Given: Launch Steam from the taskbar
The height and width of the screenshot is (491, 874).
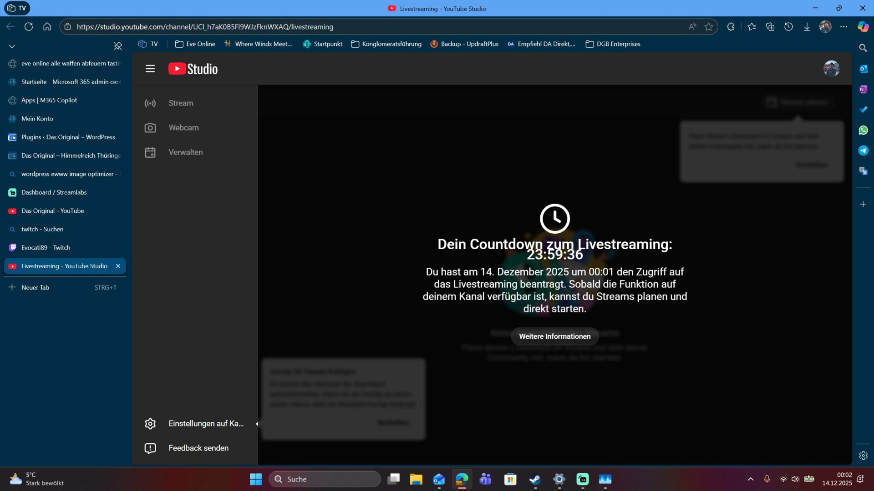Looking at the screenshot, I should 535,479.
